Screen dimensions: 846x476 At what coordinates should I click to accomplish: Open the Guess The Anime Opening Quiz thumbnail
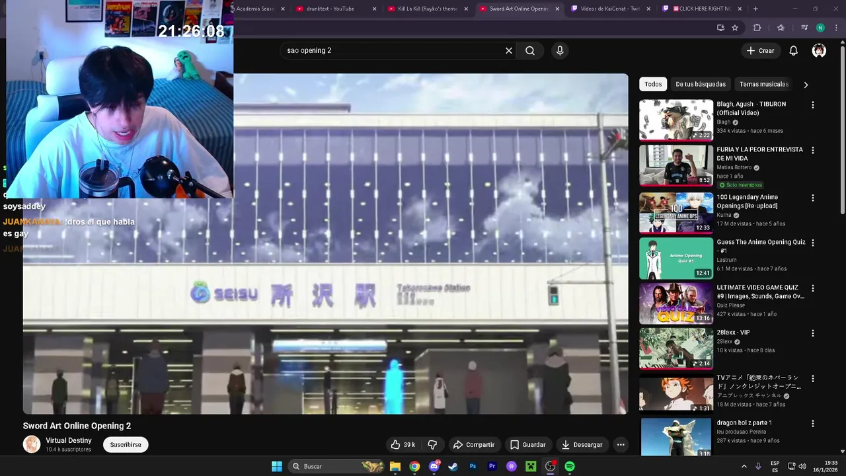(x=676, y=258)
